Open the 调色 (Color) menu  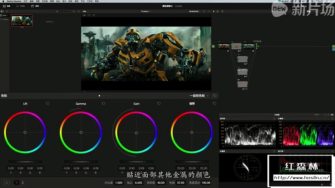point(77,1)
